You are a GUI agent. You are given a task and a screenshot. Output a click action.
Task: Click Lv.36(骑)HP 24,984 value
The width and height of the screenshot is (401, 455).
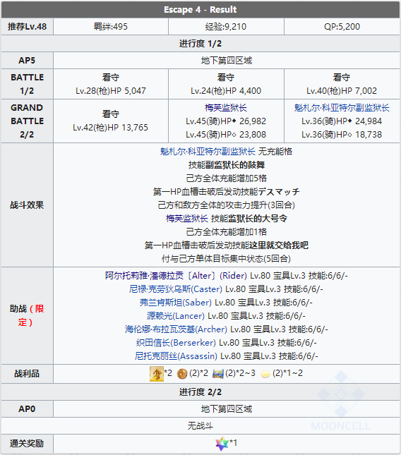(342, 121)
